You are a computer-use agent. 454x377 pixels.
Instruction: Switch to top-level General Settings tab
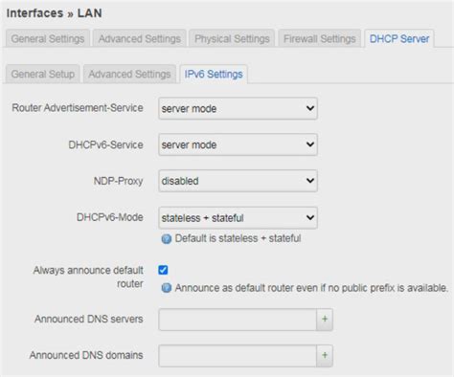pyautogui.click(x=48, y=38)
